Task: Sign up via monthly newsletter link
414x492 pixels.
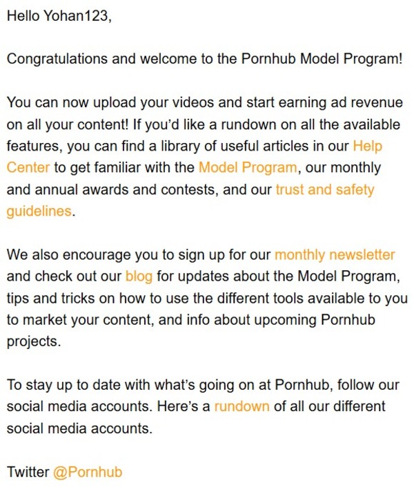Action: [335, 255]
